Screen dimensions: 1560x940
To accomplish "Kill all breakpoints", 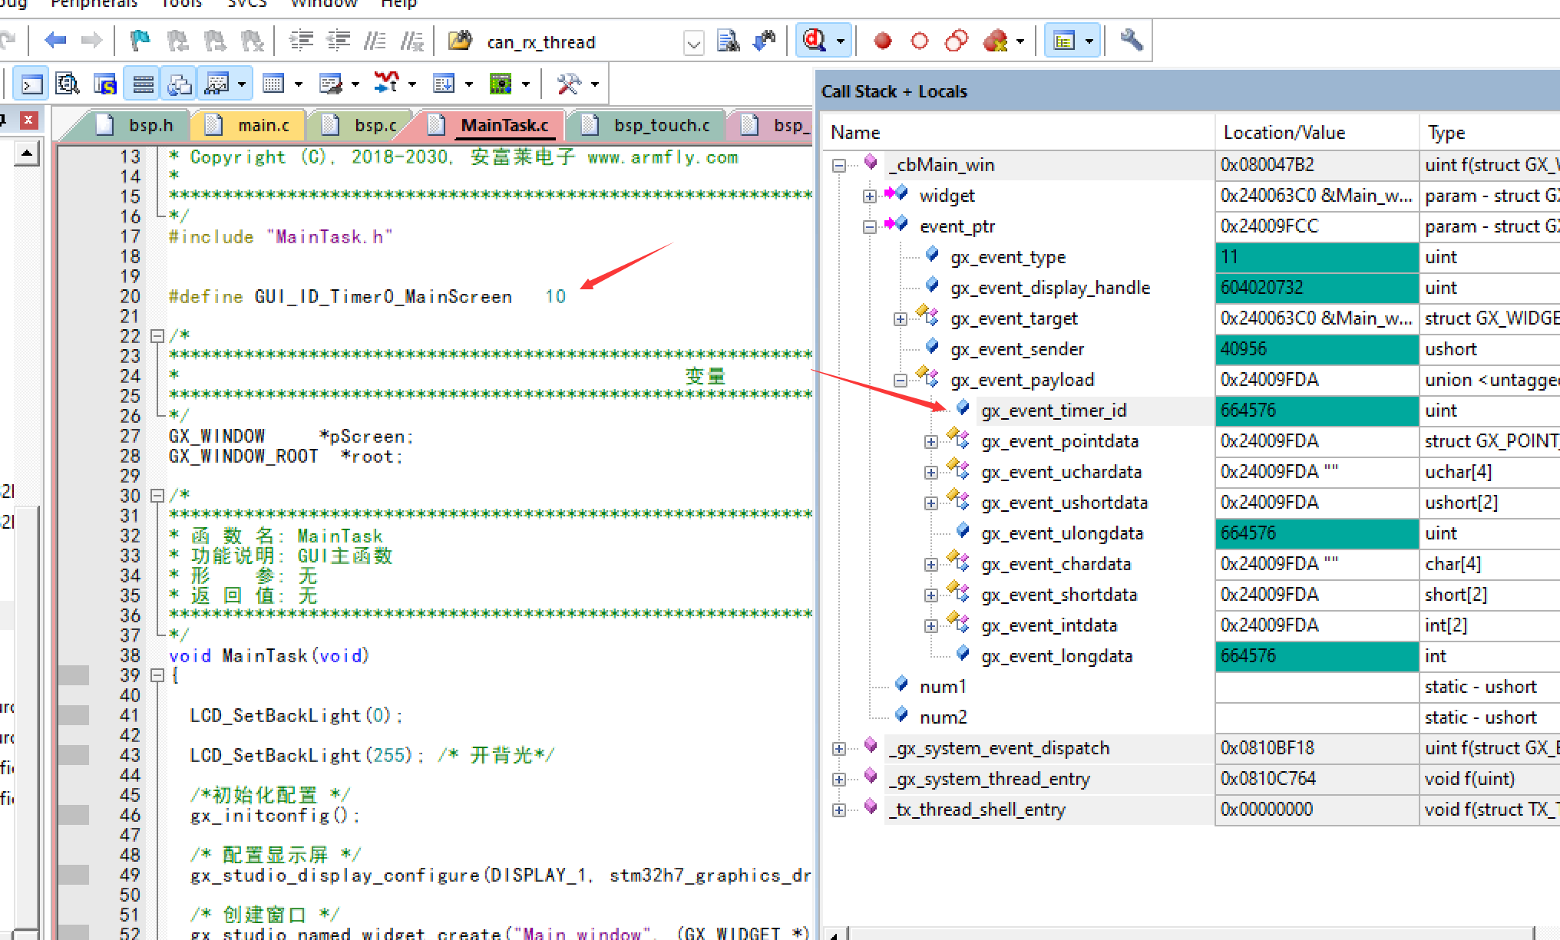I will click(x=996, y=40).
